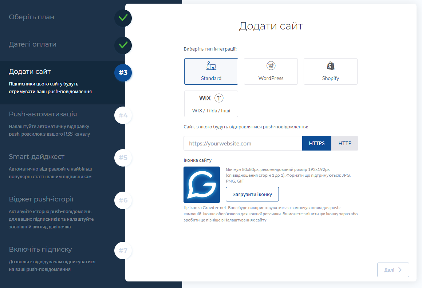
Task: Choose the WordPress integration card
Action: coord(271,72)
